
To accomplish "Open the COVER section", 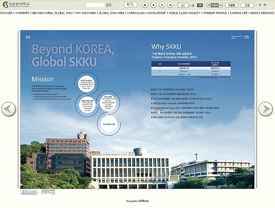I will click(8, 13).
